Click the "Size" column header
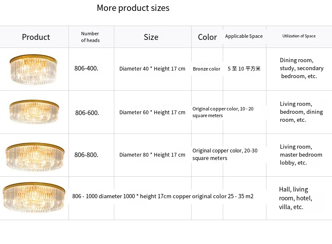The width and height of the screenshot is (332, 244). pyautogui.click(x=151, y=37)
